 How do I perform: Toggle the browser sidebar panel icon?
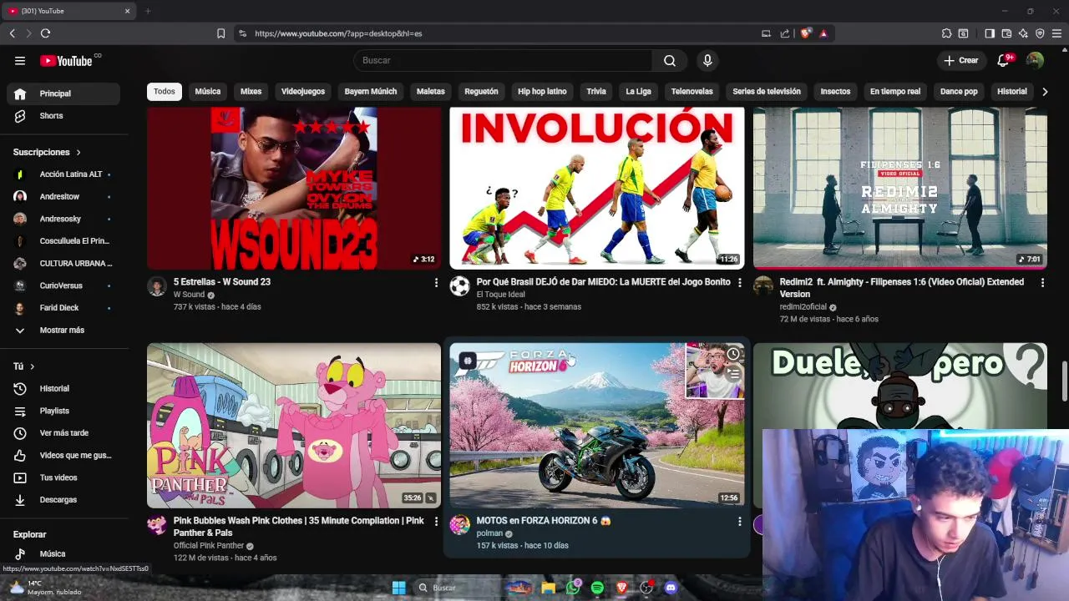click(x=990, y=33)
